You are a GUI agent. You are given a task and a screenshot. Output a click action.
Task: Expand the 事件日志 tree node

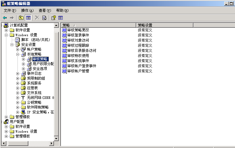click(18, 74)
